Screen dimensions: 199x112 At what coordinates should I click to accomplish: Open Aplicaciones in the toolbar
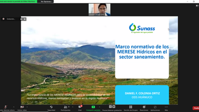155,108
